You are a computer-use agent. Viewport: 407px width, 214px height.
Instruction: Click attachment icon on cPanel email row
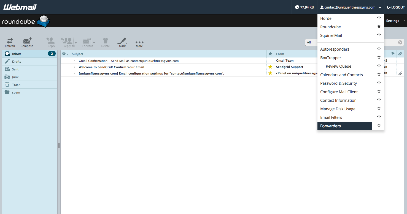click(x=400, y=73)
